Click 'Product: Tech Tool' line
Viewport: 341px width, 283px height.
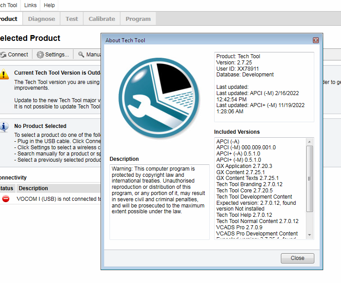click(x=238, y=56)
